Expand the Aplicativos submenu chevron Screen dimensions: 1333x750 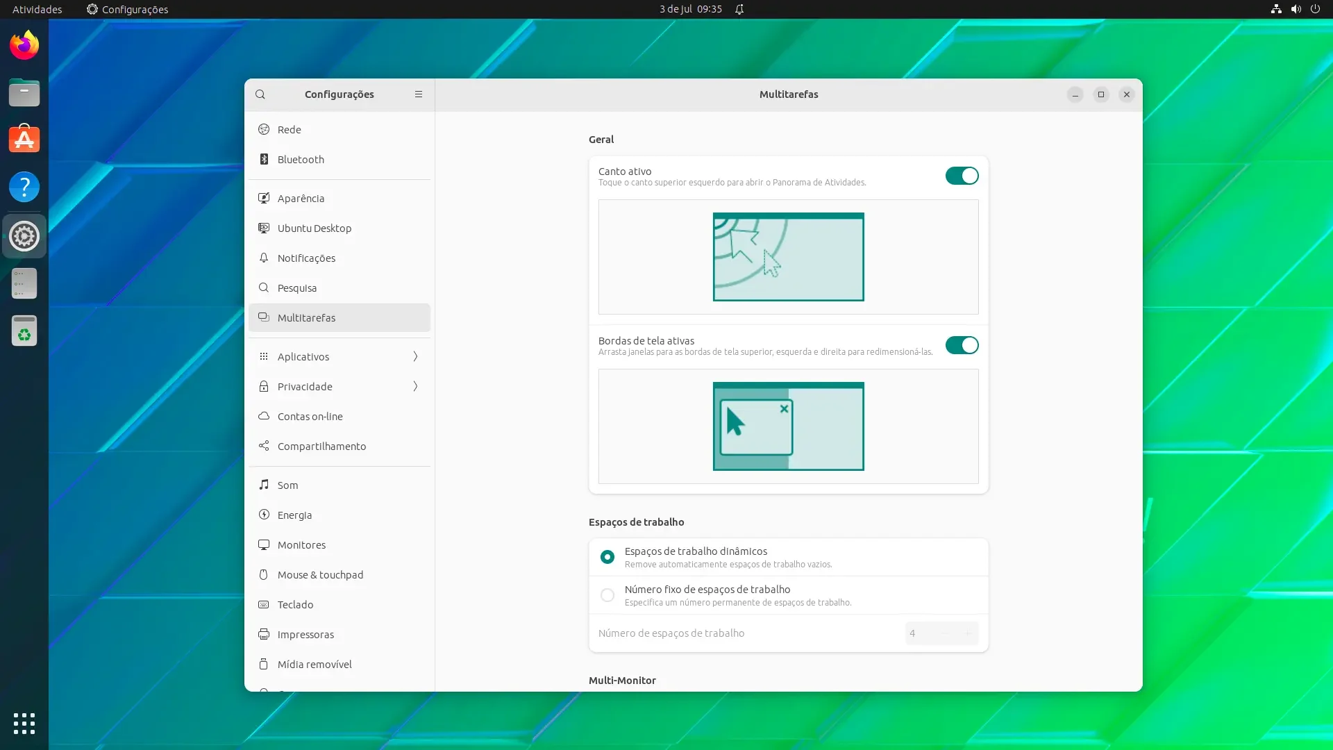pyautogui.click(x=415, y=356)
